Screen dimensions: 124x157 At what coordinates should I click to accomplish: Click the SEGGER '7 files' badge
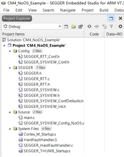pyautogui.click(x=41, y=68)
